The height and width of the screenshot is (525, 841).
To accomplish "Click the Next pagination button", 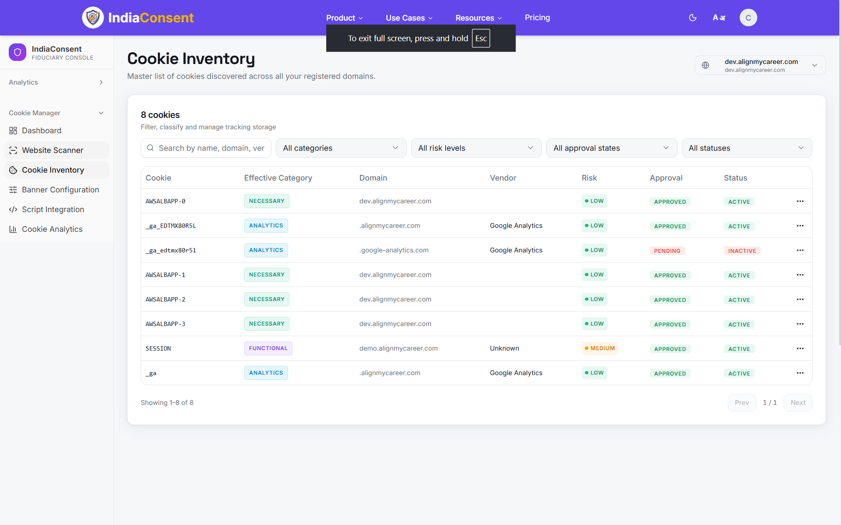I will tap(798, 403).
